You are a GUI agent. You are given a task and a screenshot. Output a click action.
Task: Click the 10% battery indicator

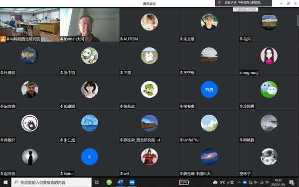184,183
